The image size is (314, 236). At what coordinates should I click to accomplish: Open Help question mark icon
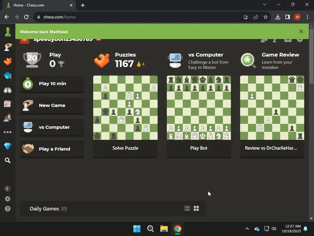pyautogui.click(x=8, y=209)
